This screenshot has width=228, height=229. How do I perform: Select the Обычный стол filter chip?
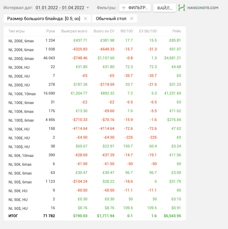pos(111,19)
